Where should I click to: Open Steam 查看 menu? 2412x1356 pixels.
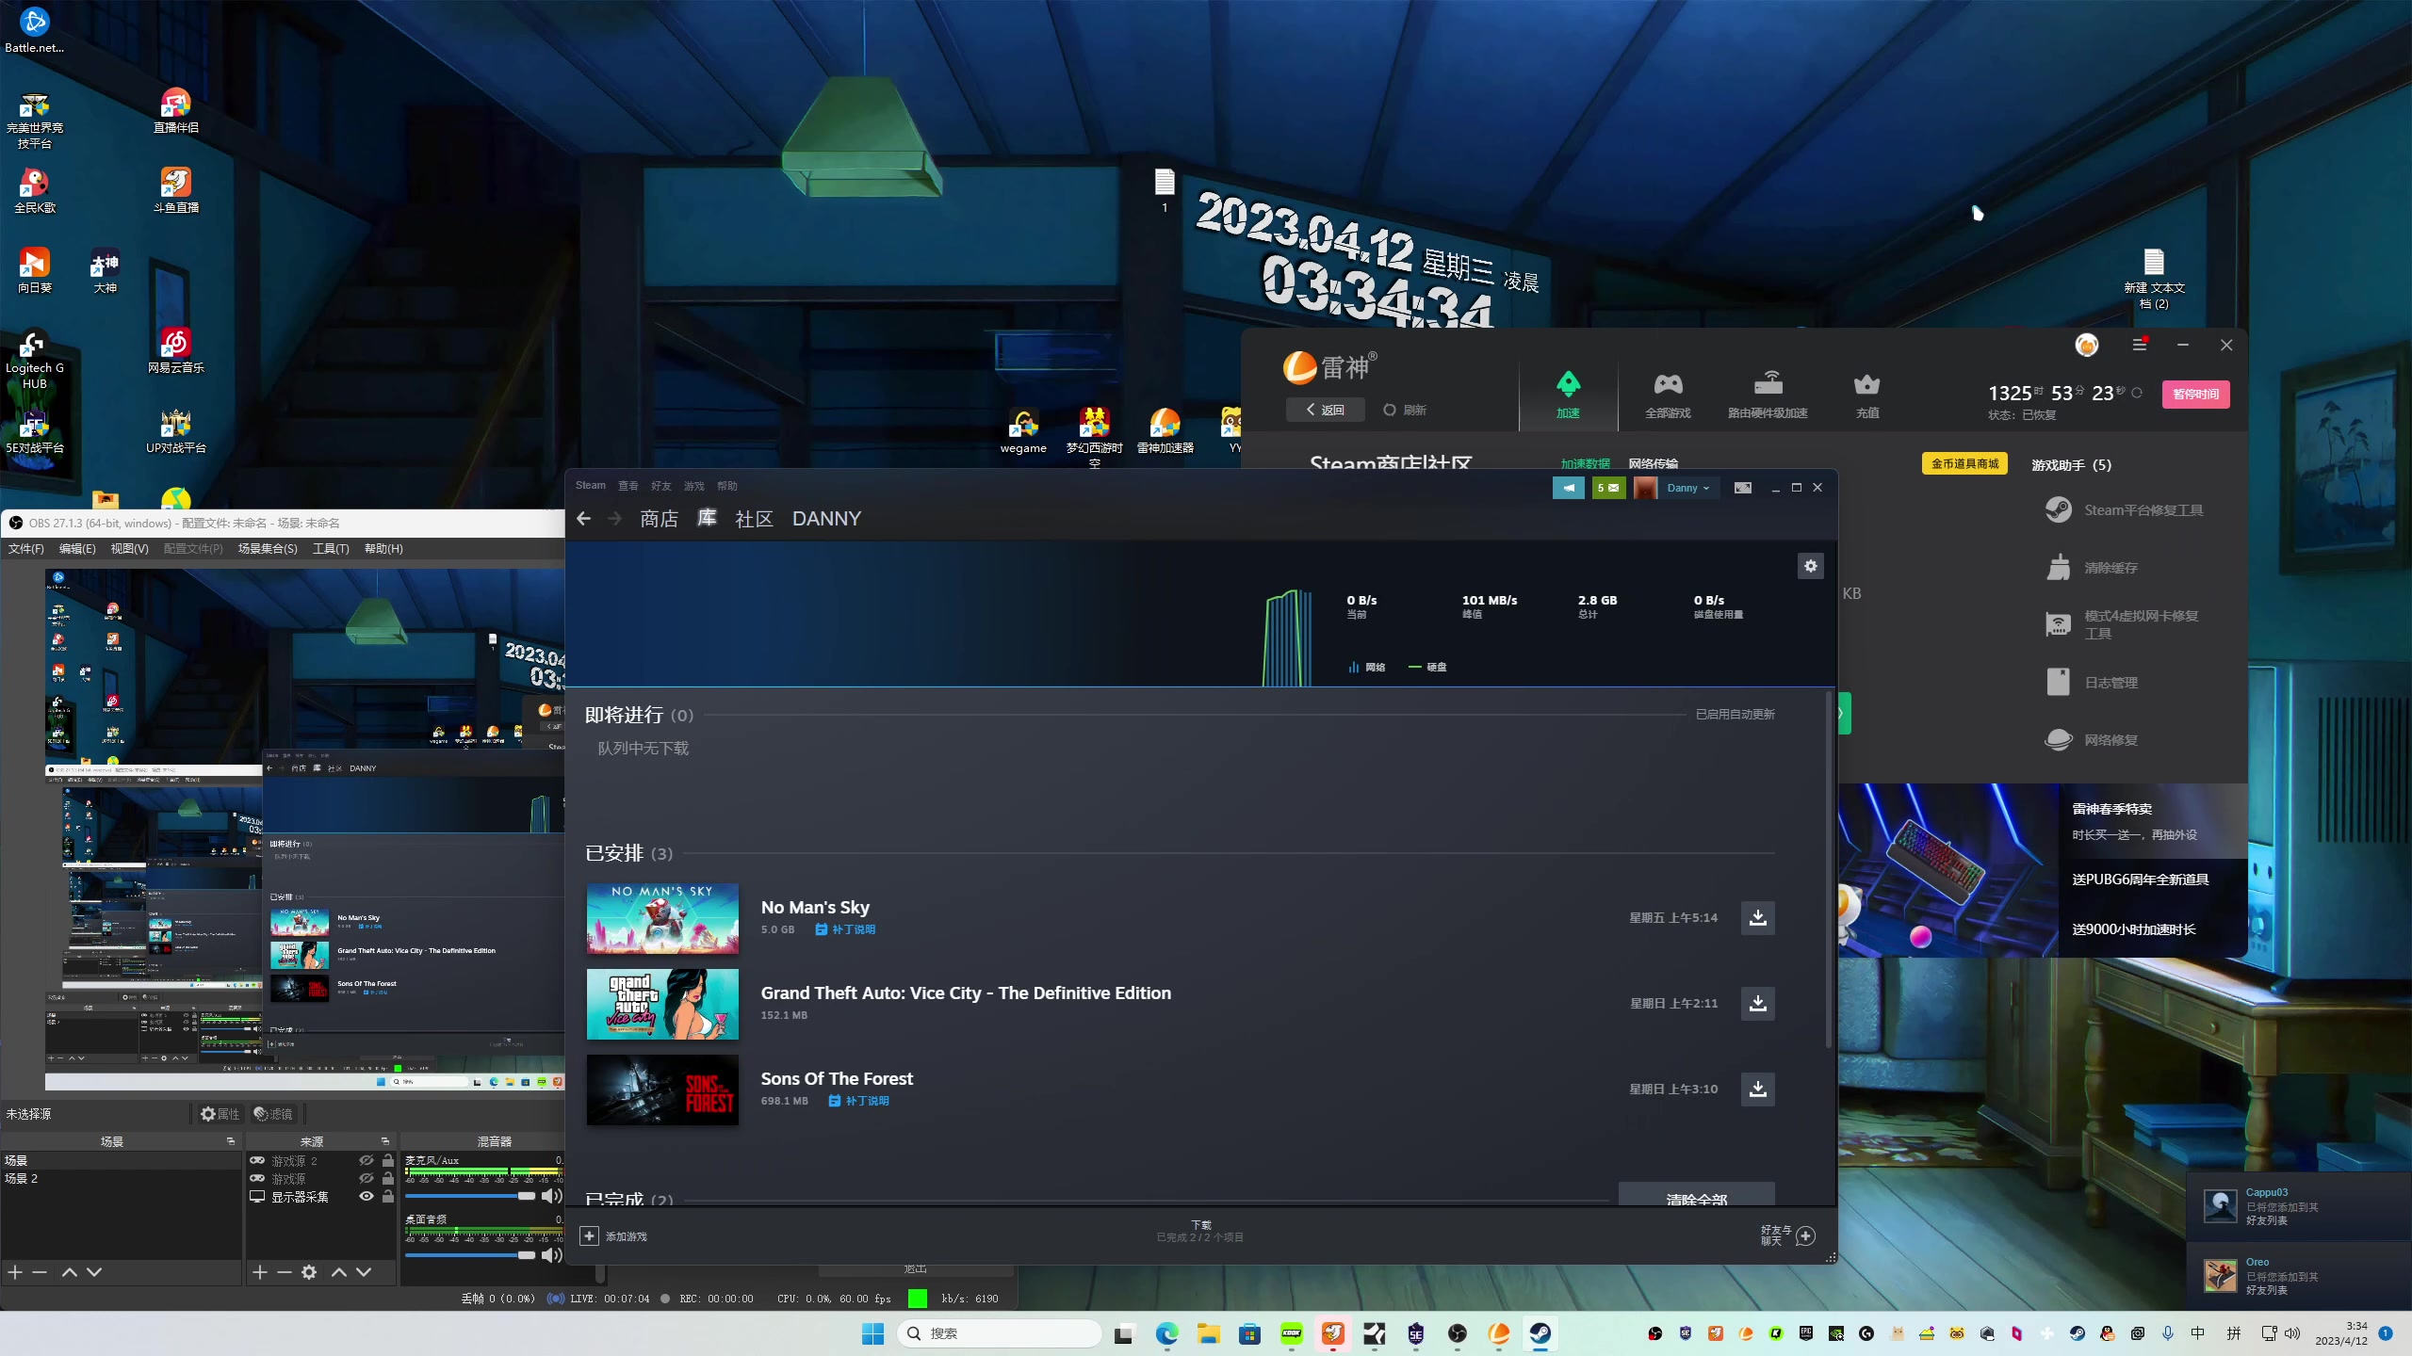pyautogui.click(x=628, y=486)
